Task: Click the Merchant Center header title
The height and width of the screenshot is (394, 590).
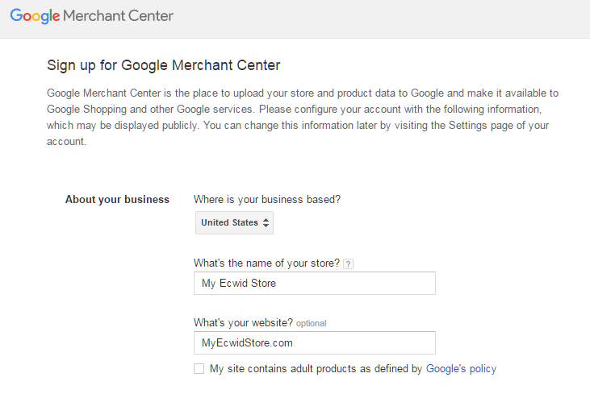Action: click(x=118, y=16)
